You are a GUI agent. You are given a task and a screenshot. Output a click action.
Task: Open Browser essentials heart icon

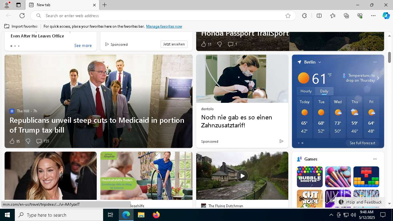(360, 16)
